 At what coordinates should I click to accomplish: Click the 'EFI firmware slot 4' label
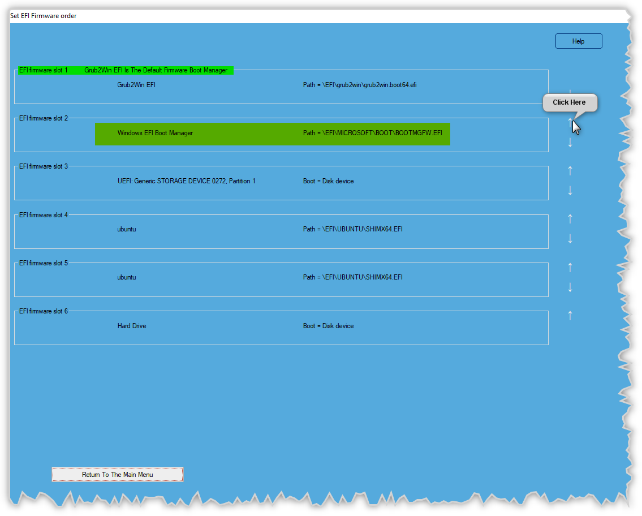click(x=44, y=214)
